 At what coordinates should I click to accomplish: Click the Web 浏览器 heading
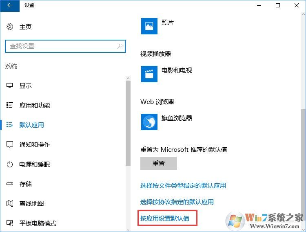click(157, 102)
